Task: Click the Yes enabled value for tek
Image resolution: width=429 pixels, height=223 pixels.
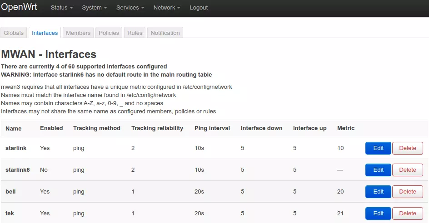Action: click(45, 213)
